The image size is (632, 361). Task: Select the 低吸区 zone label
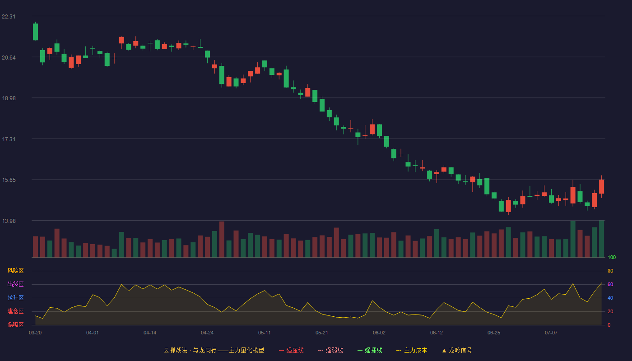[15, 325]
